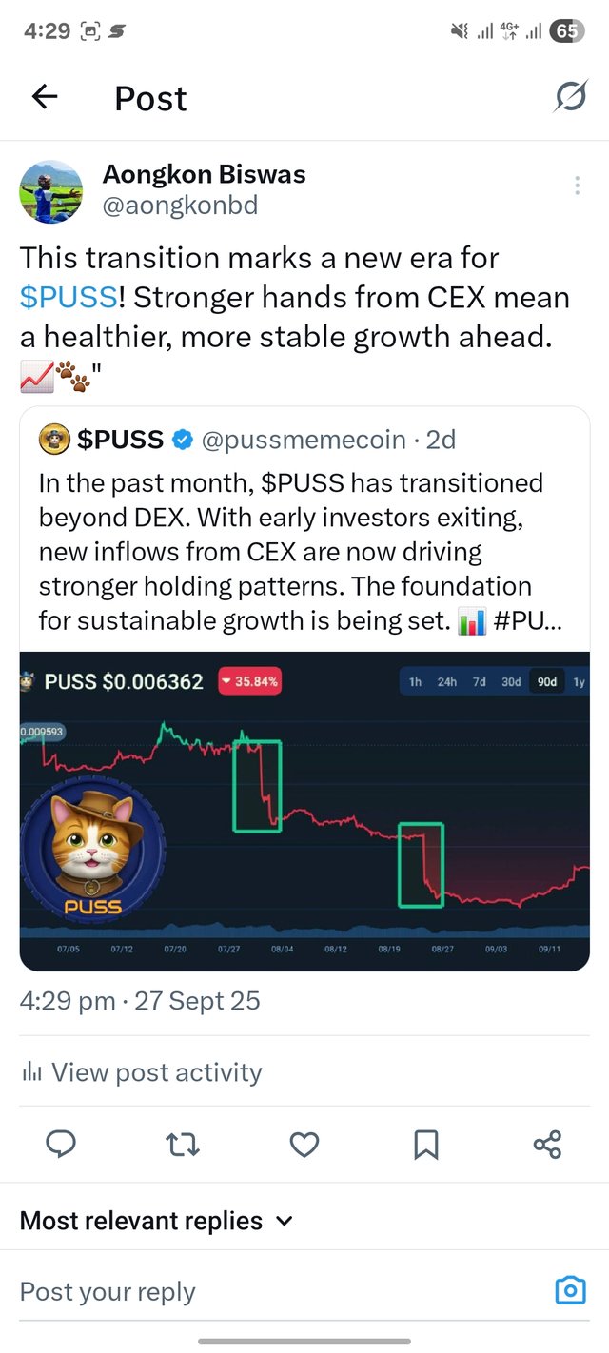Open Aongkon Biswas profile picture
Screen dimensions: 609x1353
click(x=51, y=190)
